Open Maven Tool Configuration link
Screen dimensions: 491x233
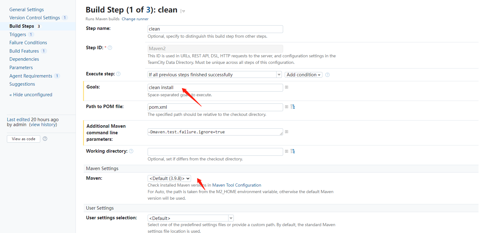tap(237, 185)
